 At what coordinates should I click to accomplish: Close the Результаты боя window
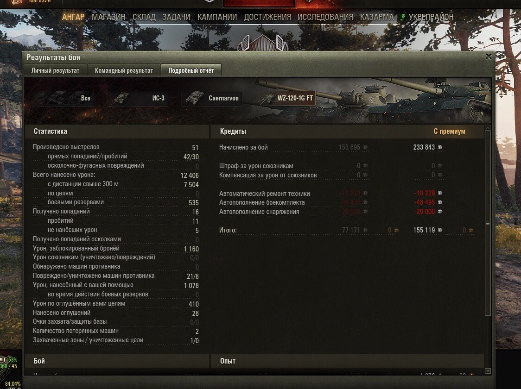[489, 56]
